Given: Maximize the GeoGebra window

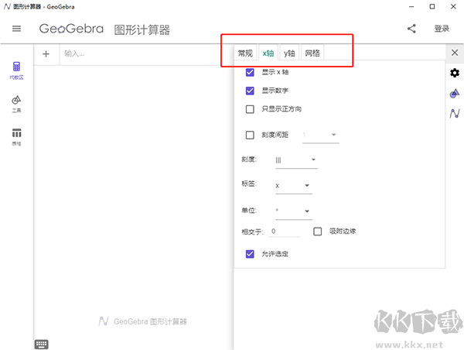Looking at the screenshot, I should pos(432,6).
